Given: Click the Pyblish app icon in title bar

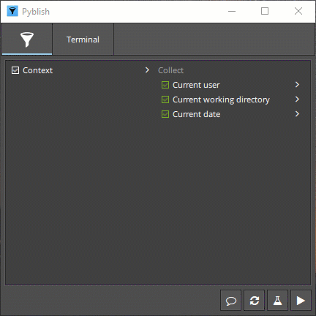Looking at the screenshot, I should click(x=12, y=11).
